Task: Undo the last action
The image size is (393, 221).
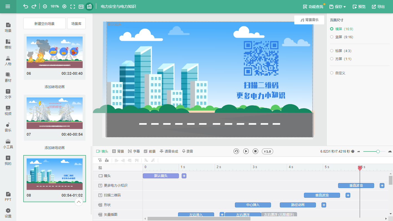Action: [x=26, y=6]
